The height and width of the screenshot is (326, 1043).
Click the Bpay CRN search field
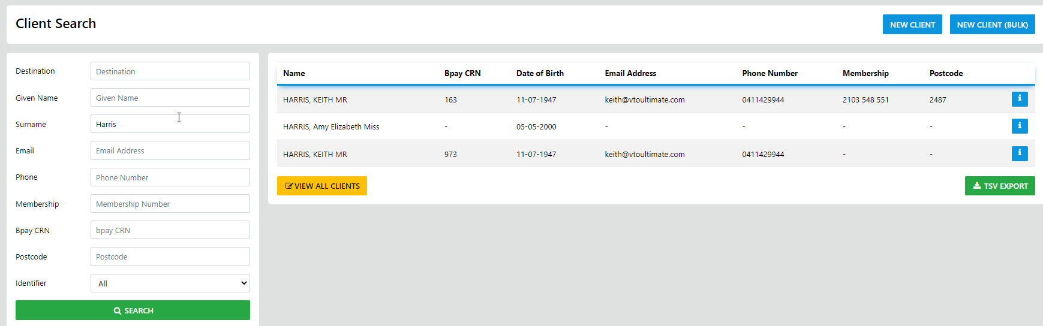click(170, 230)
